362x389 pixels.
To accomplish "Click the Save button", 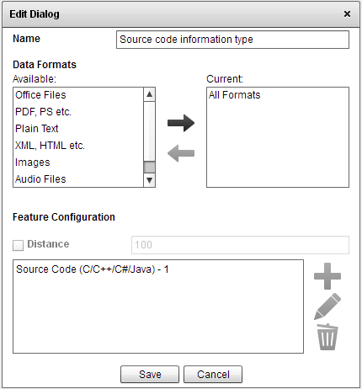I will click(x=150, y=375).
